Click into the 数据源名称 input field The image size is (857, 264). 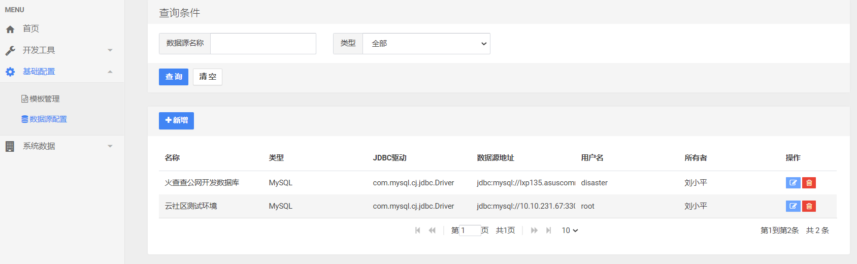pos(263,44)
